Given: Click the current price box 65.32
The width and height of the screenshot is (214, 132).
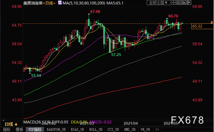Looking at the screenshot, I should click(x=202, y=26).
